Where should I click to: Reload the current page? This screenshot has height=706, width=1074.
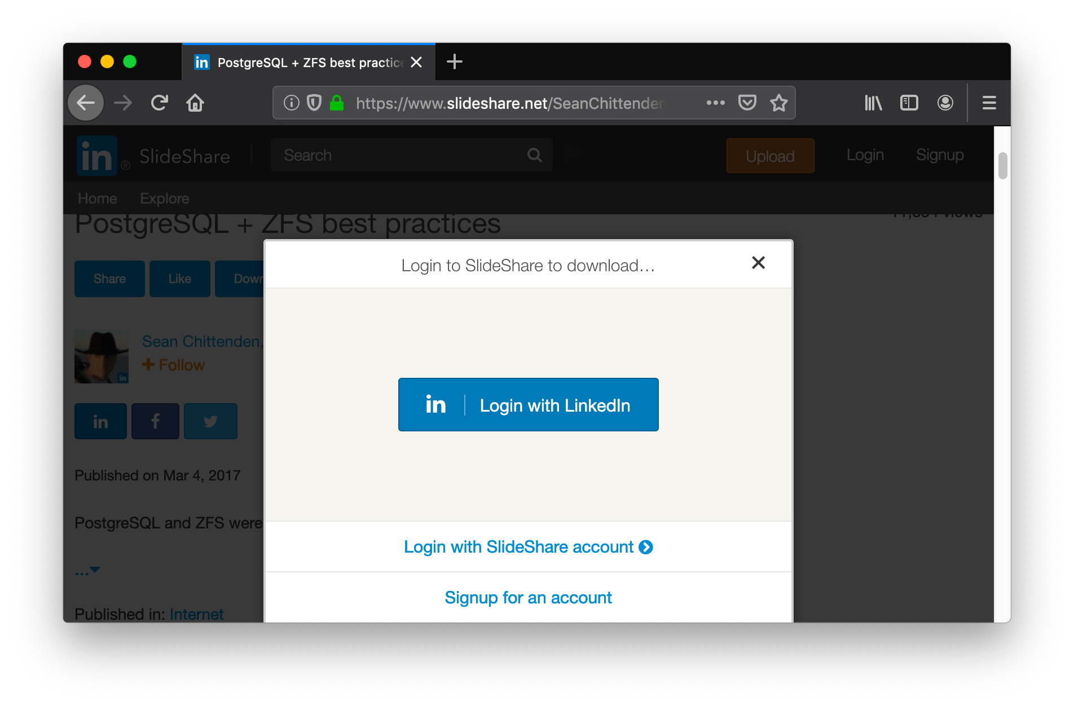point(160,103)
